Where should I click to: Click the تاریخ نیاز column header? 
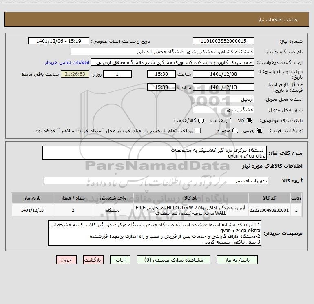(32, 198)
